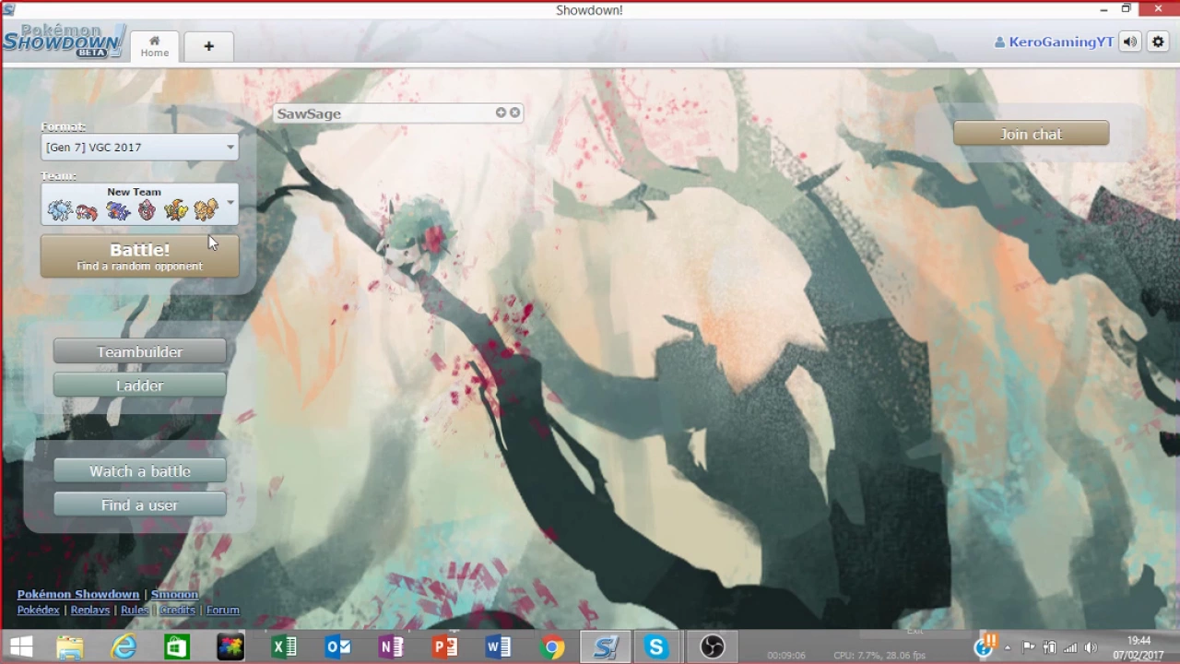The width and height of the screenshot is (1180, 664).
Task: Open the Rules link
Action: (x=134, y=610)
